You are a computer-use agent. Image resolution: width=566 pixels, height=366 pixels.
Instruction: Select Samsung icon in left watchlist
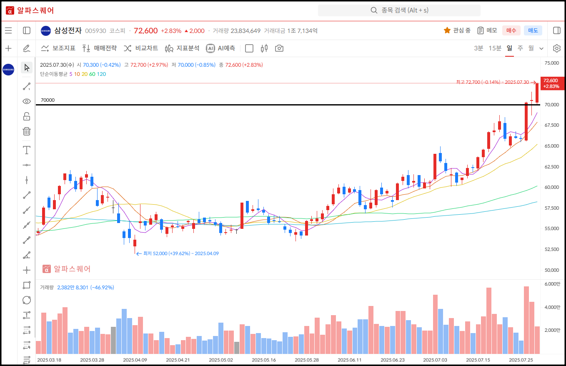(x=8, y=70)
